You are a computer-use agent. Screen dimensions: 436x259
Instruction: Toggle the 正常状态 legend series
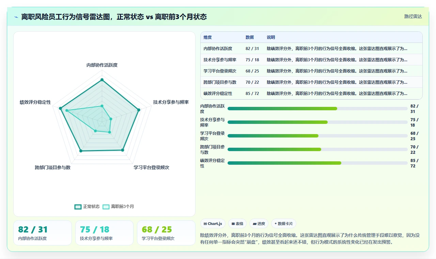point(87,207)
